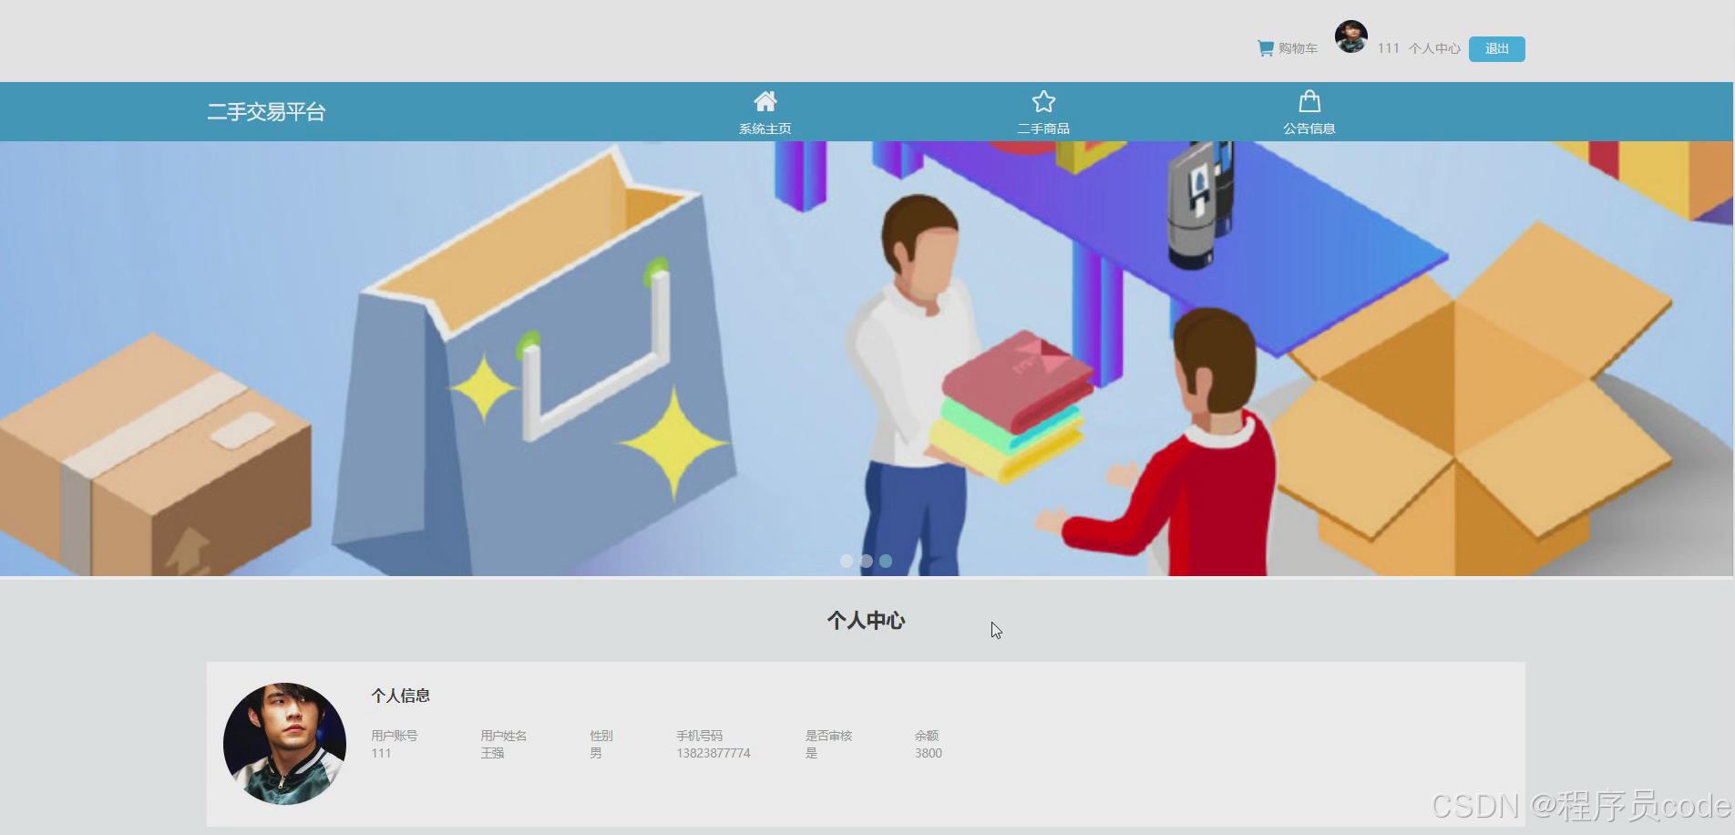Open the 个人中心 link in header
1735x835 pixels.
coord(1433,48)
